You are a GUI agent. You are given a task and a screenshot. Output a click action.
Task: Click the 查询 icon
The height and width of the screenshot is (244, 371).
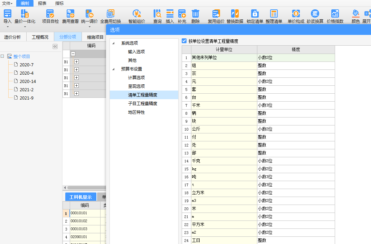click(157, 16)
